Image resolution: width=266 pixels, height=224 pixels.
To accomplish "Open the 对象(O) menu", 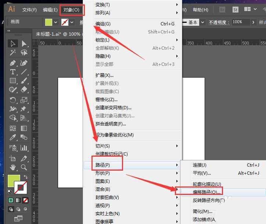I will [x=71, y=10].
